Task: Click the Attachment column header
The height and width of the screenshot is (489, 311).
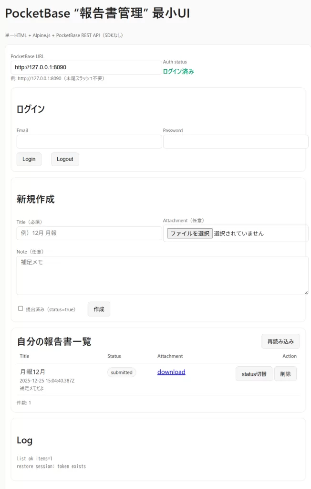Action: point(170,356)
